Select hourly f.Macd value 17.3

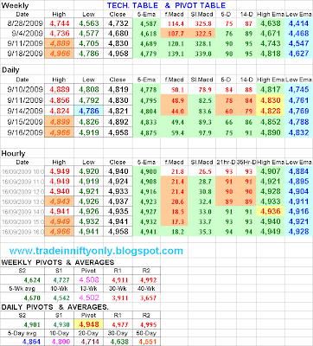click(x=177, y=222)
